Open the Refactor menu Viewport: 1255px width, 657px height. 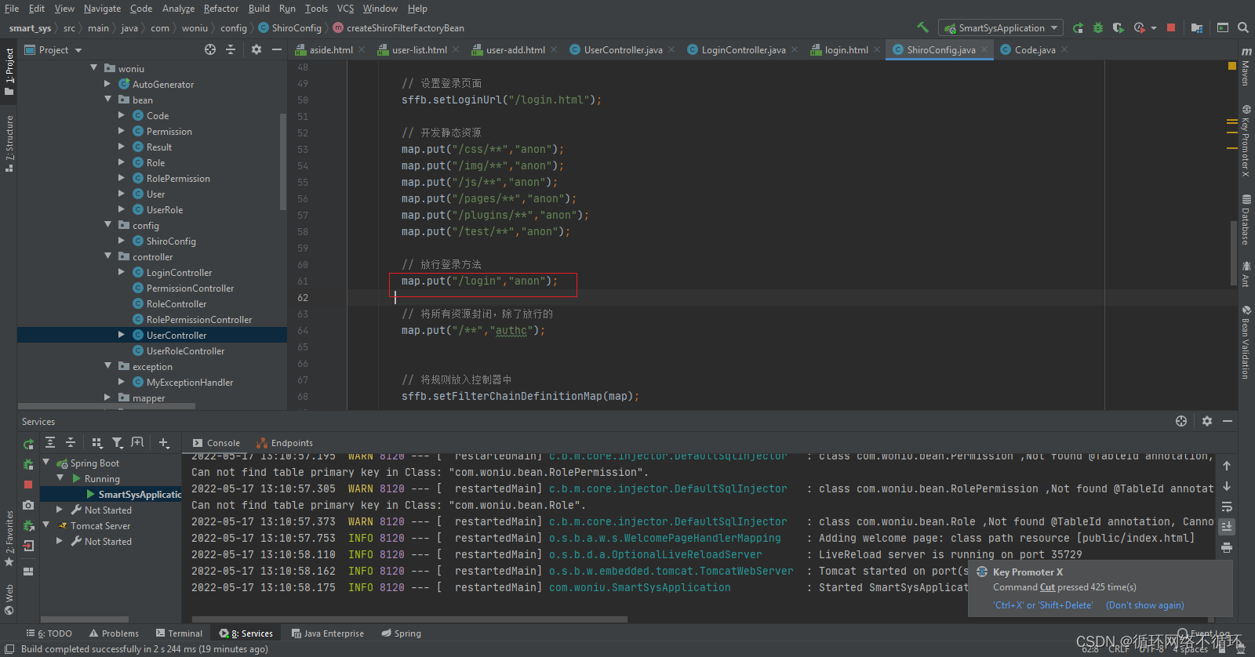[221, 9]
